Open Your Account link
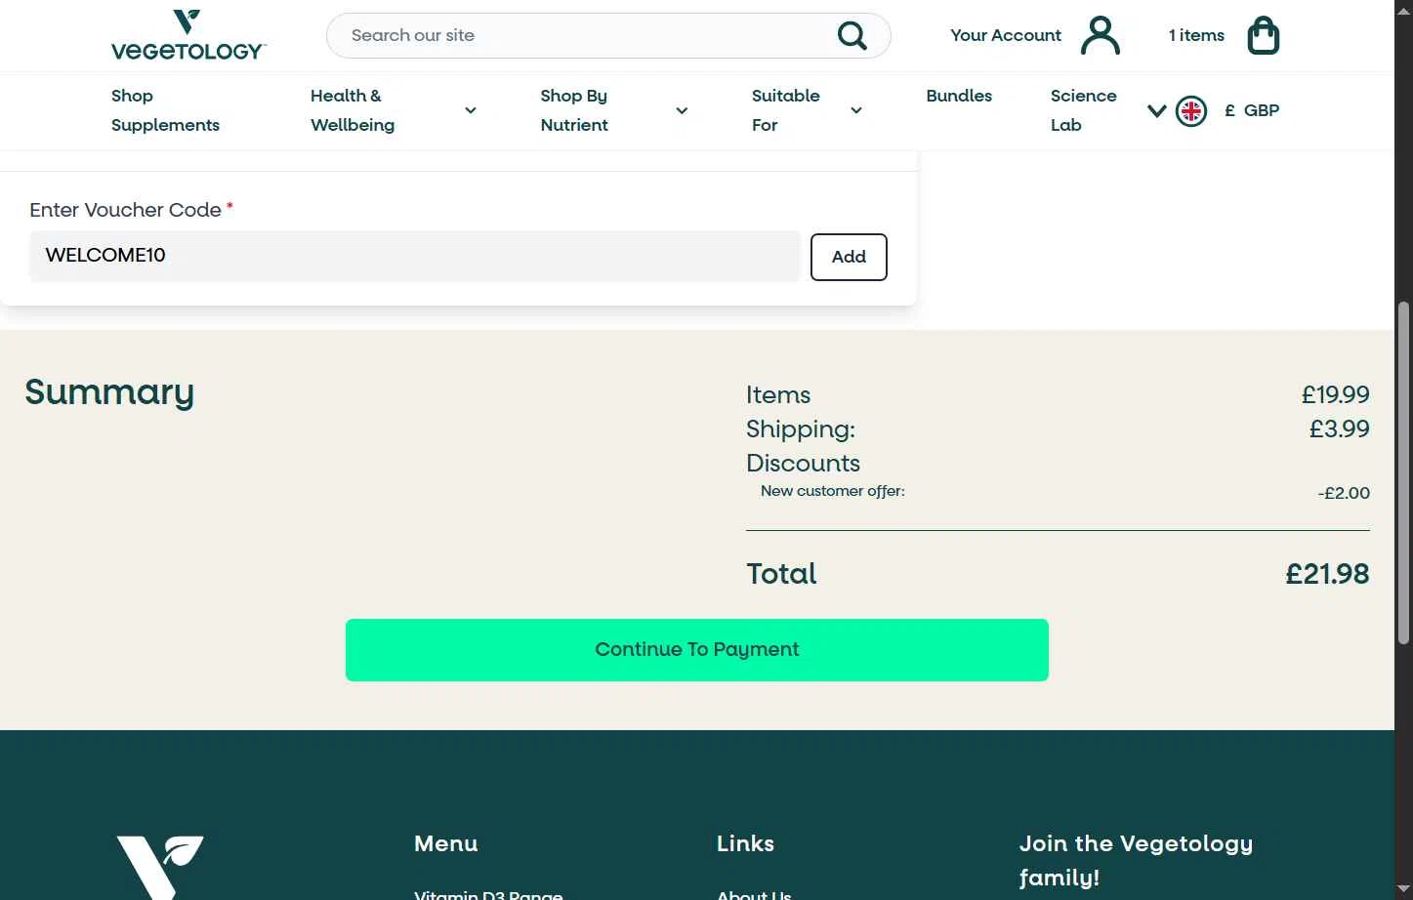Image resolution: width=1413 pixels, height=900 pixels. pyautogui.click(x=1006, y=35)
